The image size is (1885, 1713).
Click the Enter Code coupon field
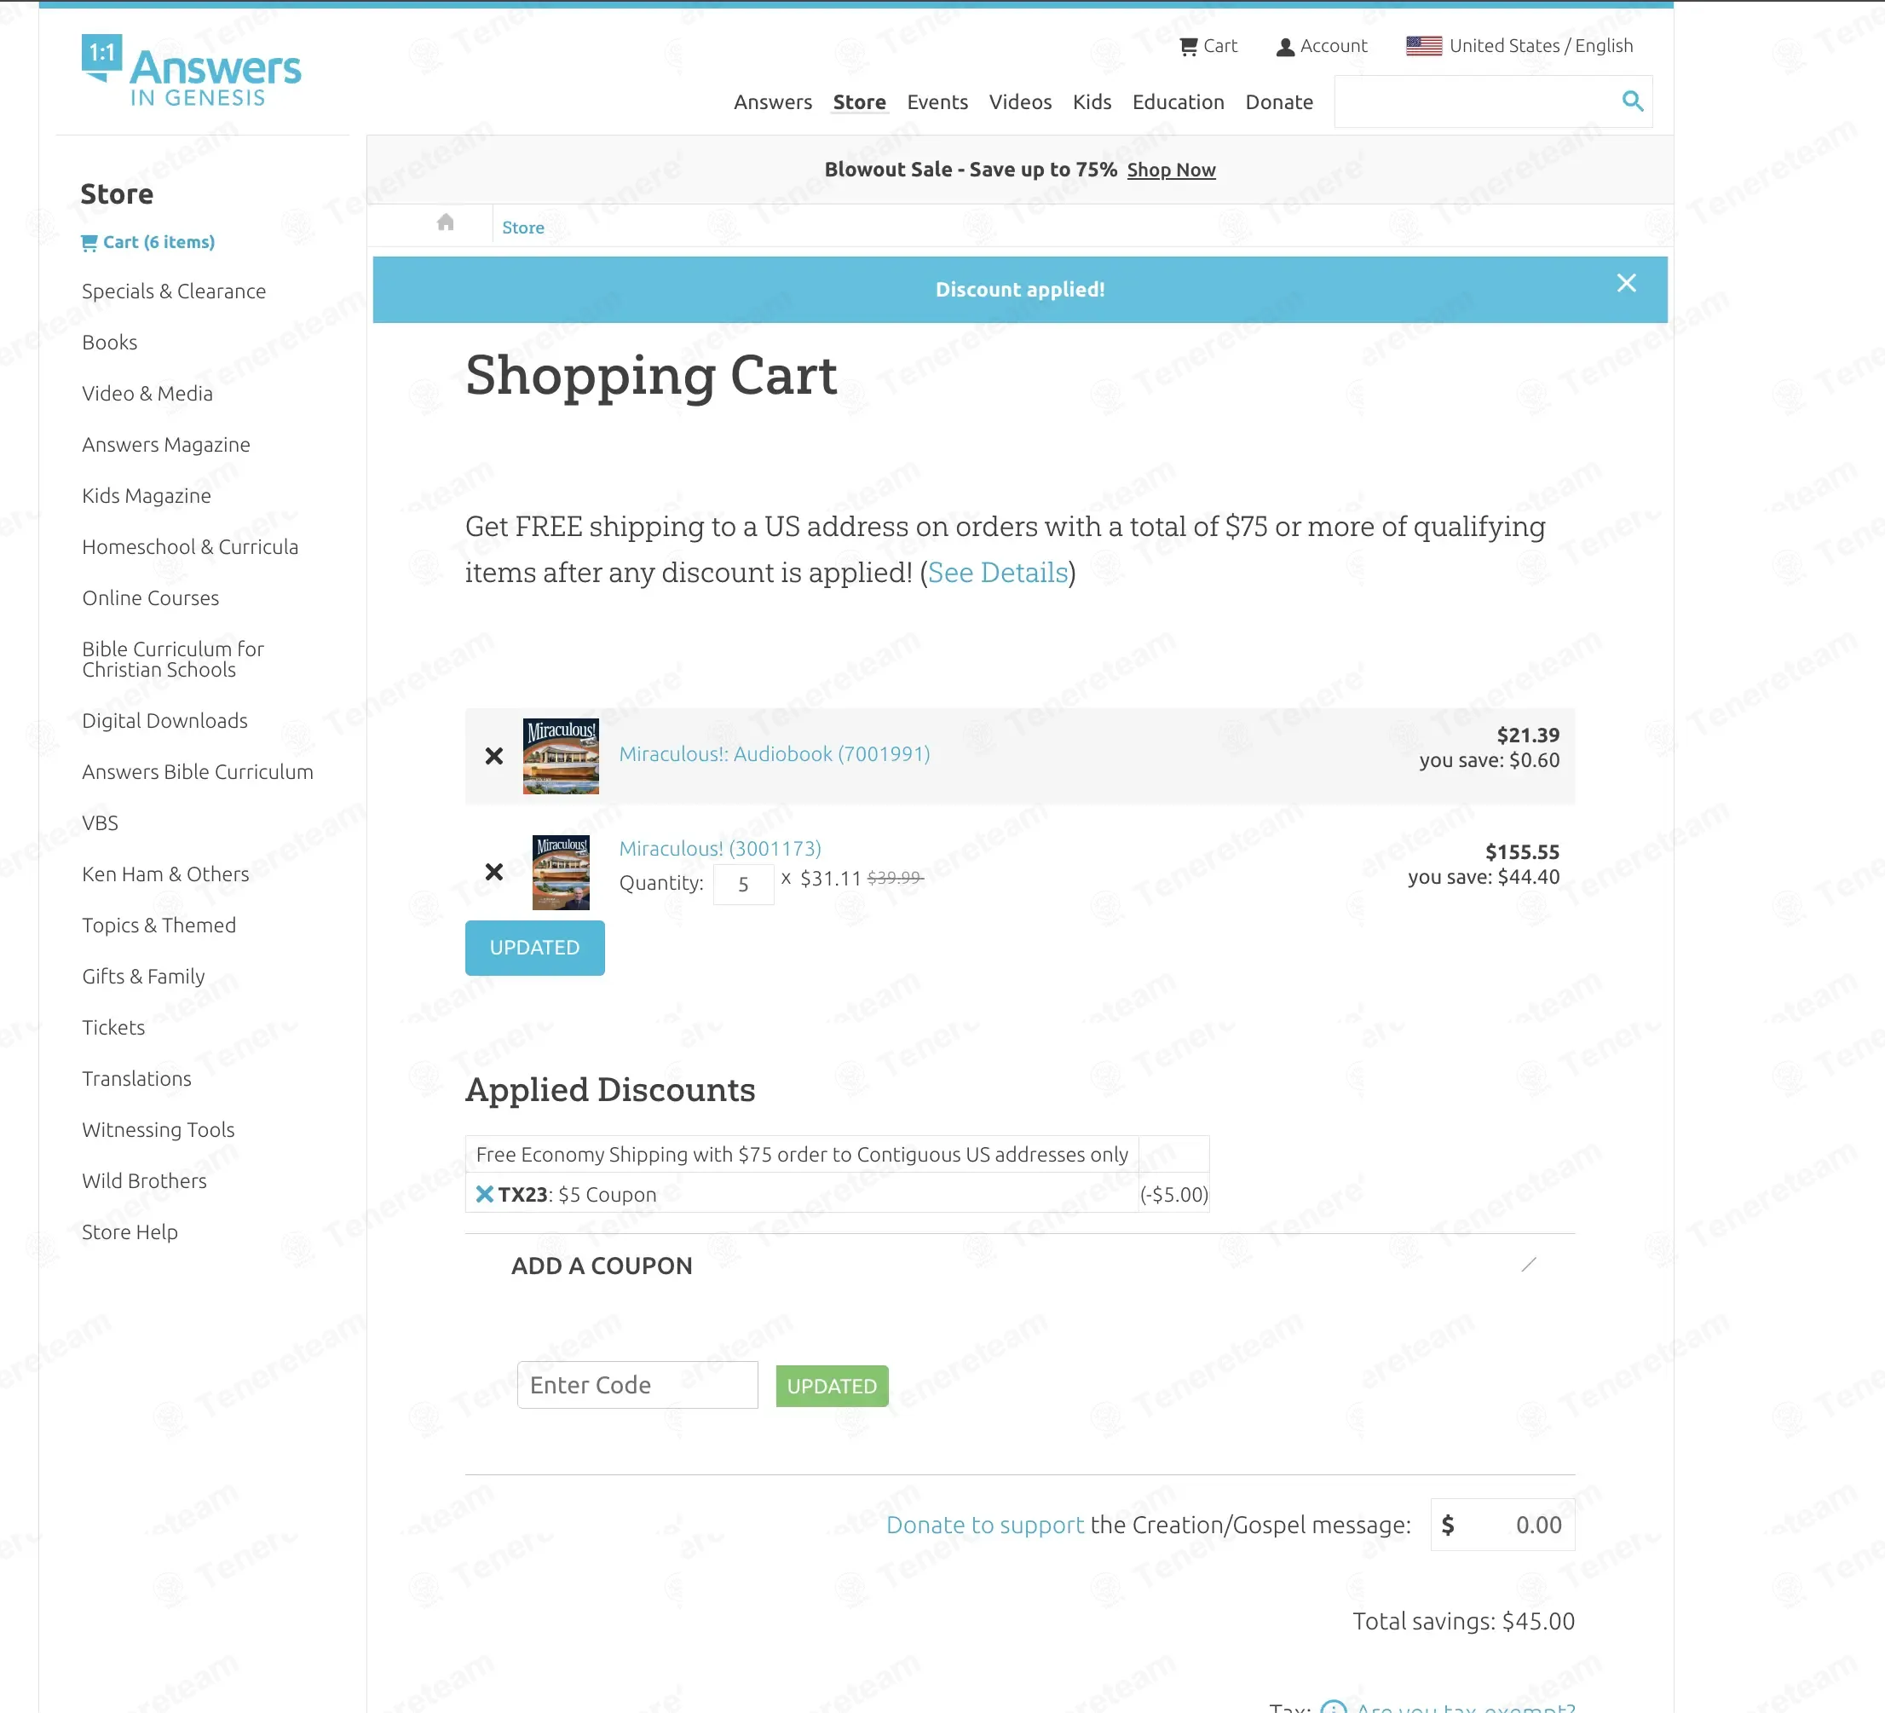(637, 1385)
